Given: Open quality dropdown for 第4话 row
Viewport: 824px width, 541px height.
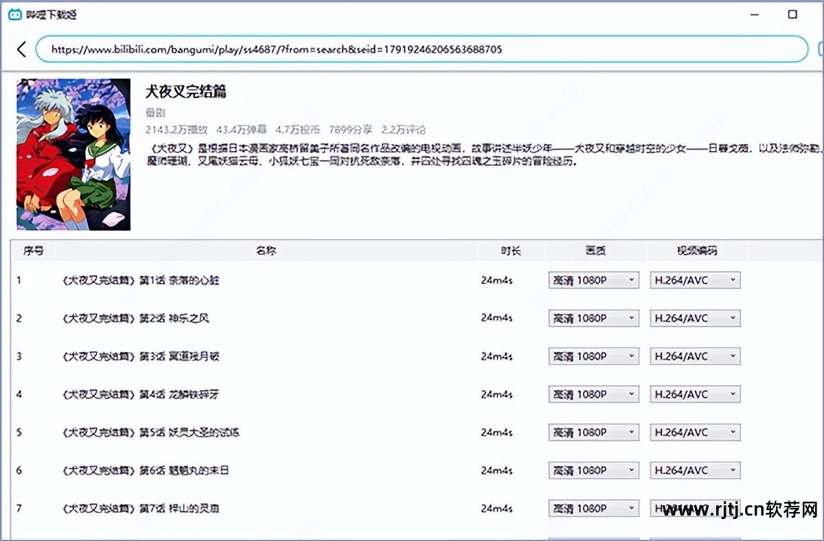Looking at the screenshot, I should click(x=594, y=394).
